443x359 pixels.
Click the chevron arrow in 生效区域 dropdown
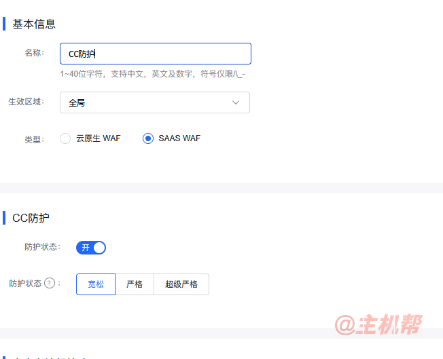[236, 102]
